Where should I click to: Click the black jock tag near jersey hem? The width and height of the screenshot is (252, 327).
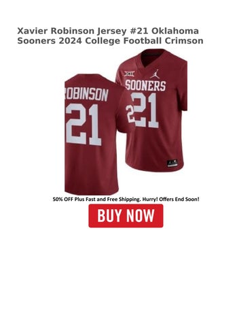pyautogui.click(x=172, y=163)
